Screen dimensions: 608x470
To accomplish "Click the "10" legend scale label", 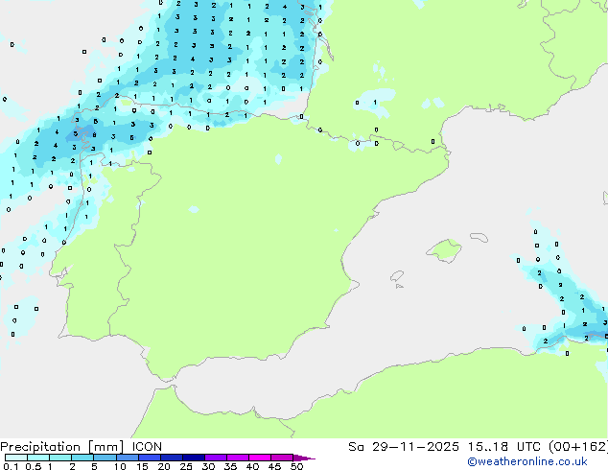I will coord(120,466).
